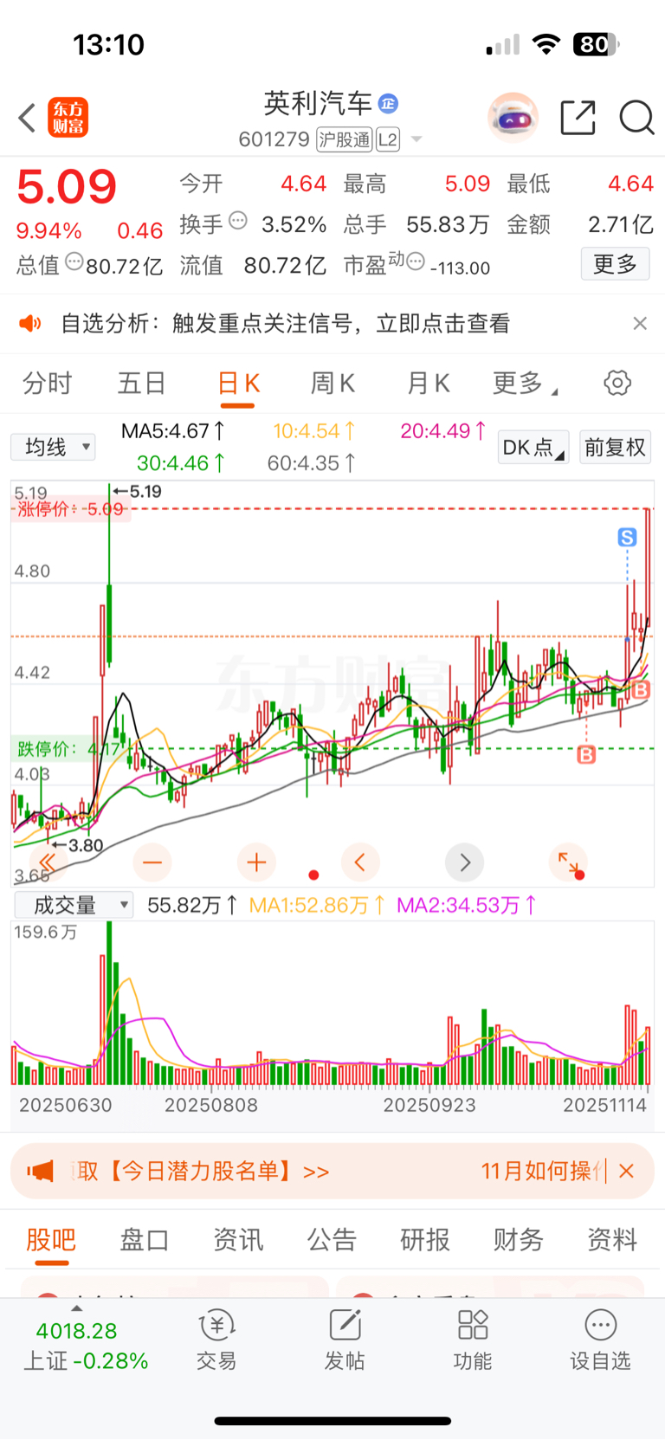The height and width of the screenshot is (1440, 665).
Task: Switch to the 公告 tab
Action: pyautogui.click(x=332, y=1240)
